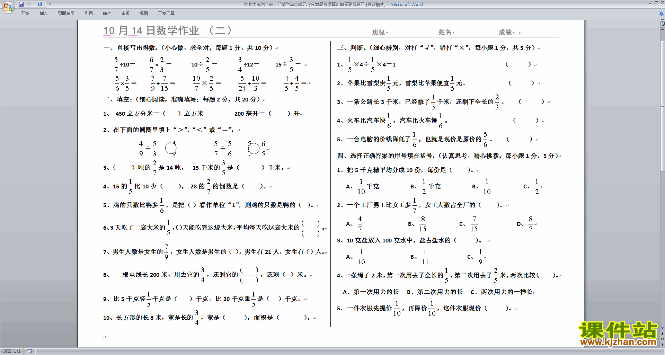The height and width of the screenshot is (355, 665).
Task: Open Word Help question mark icon
Action: (x=661, y=14)
